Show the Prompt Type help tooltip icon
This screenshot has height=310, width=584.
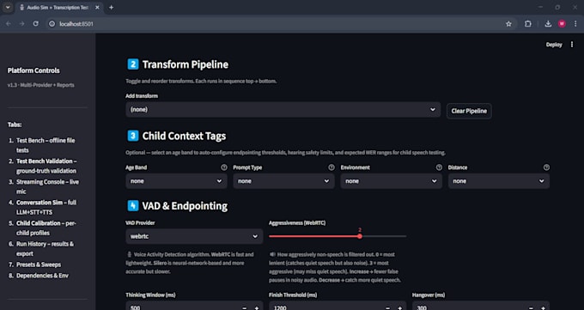click(x=332, y=167)
